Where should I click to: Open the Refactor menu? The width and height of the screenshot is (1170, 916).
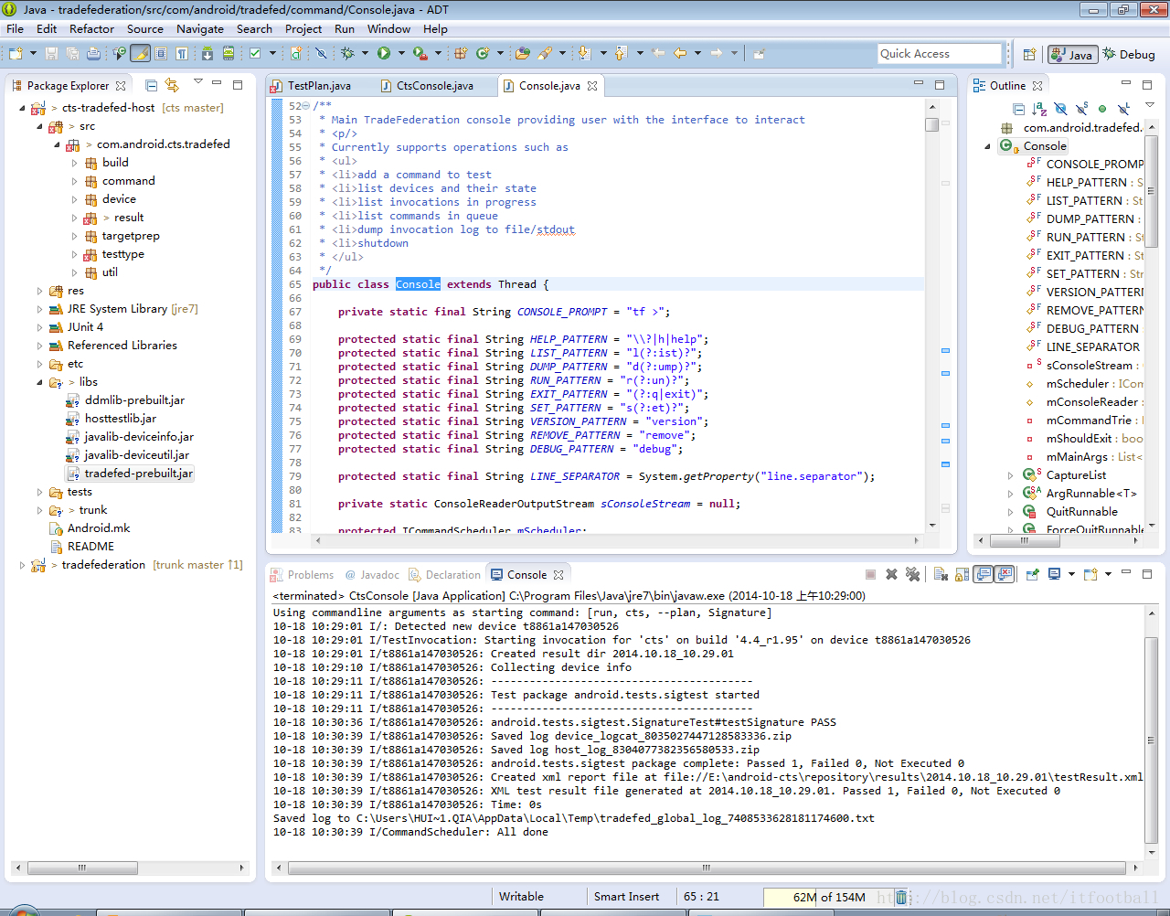91,28
